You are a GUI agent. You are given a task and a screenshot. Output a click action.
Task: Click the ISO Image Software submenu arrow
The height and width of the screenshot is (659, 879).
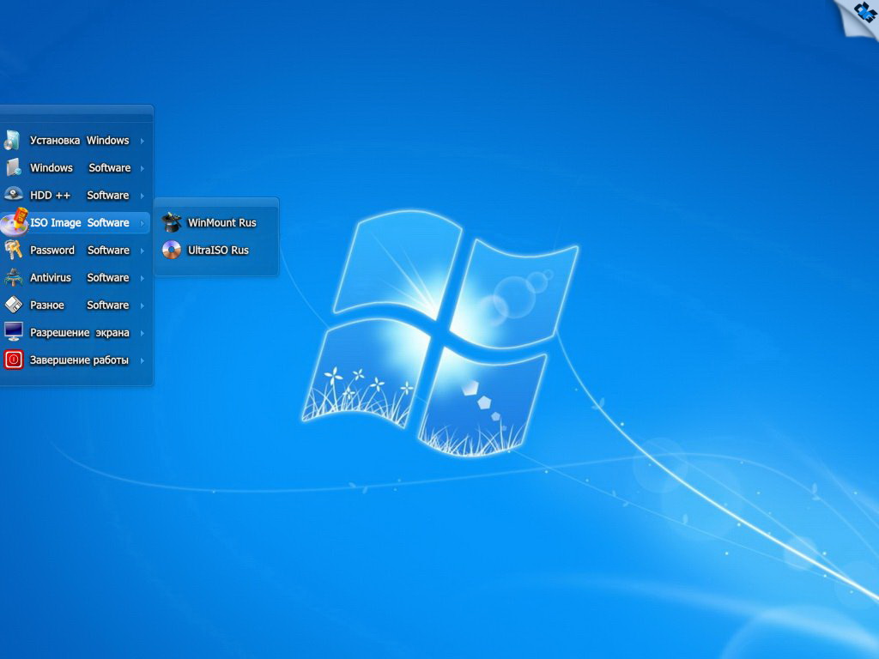tap(142, 223)
